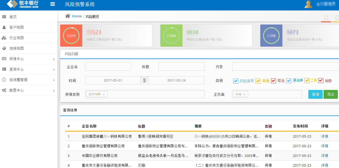Screen dimensions: 339x168
Task: Click the 企业名 input field
Action: 108,66
